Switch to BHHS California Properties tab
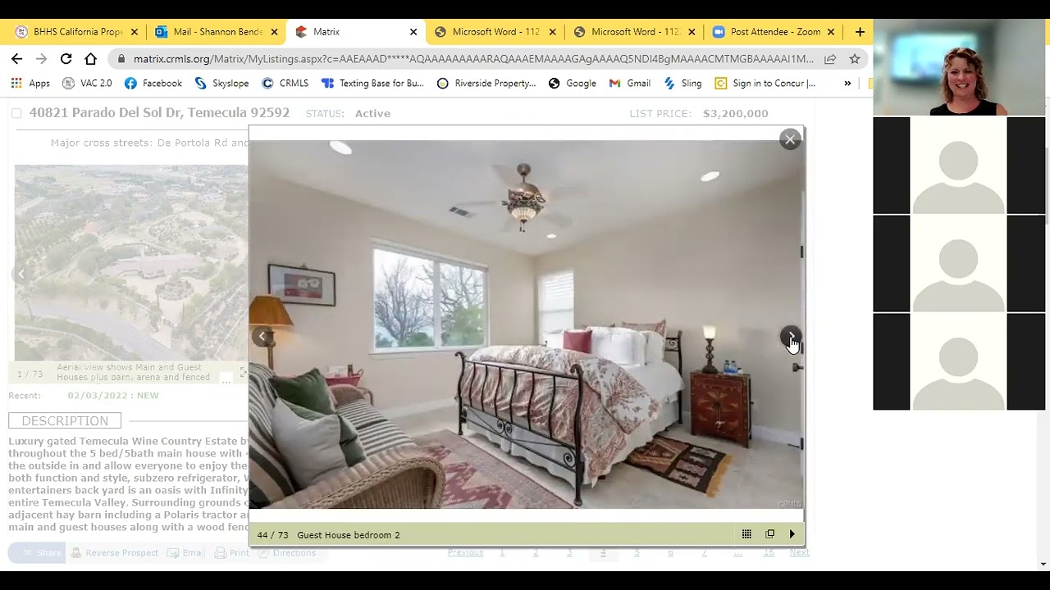The width and height of the screenshot is (1050, 590). tap(78, 32)
